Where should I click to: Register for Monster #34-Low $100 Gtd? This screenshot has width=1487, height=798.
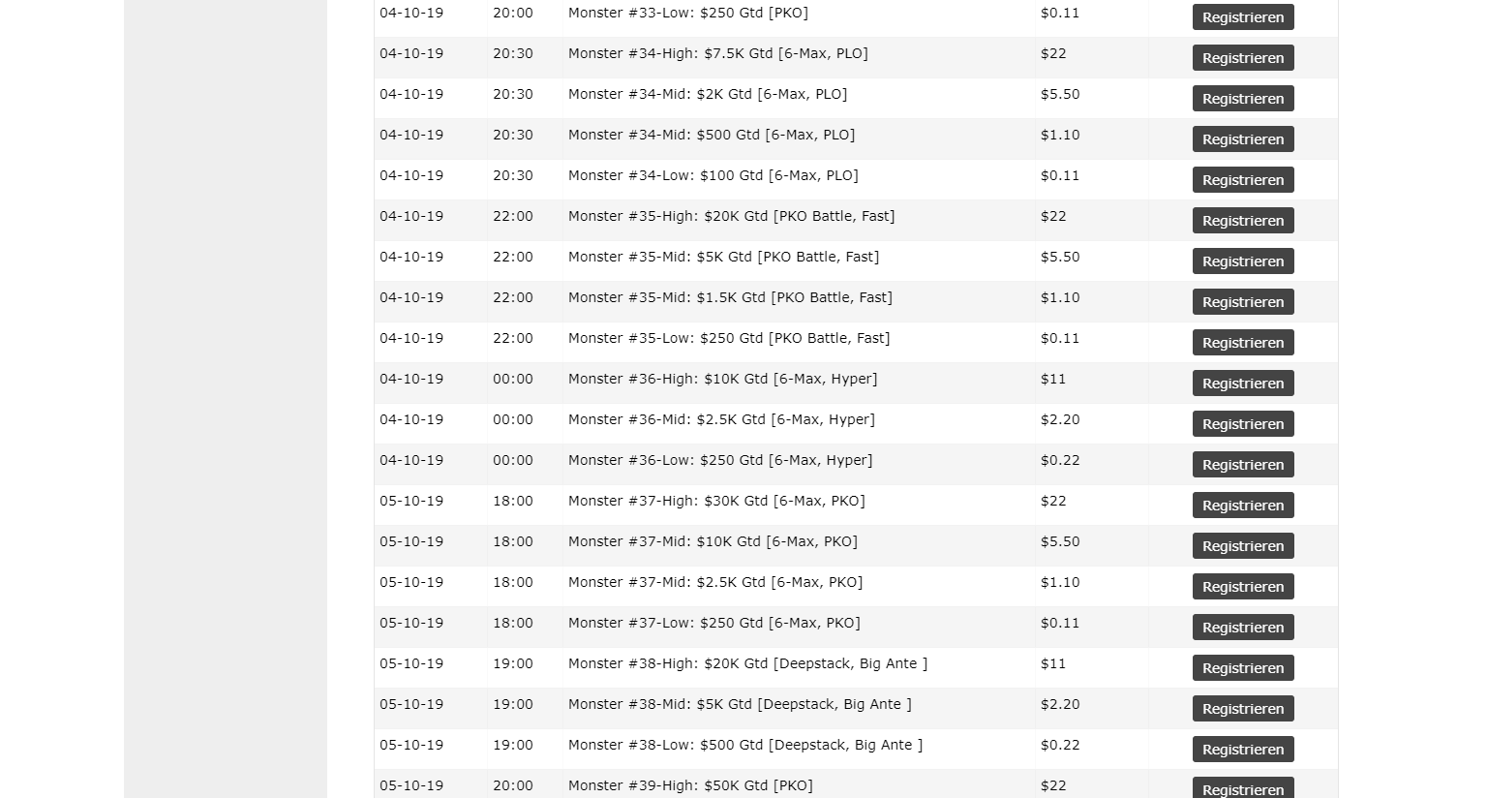[1242, 180]
